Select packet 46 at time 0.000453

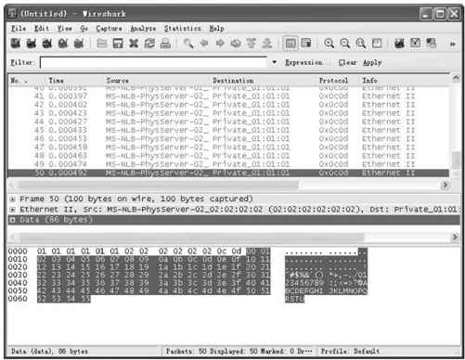229,138
